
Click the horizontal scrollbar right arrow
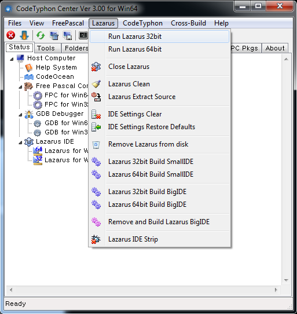tap(276, 290)
